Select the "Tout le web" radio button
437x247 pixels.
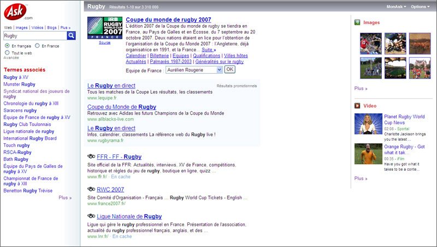point(7,53)
